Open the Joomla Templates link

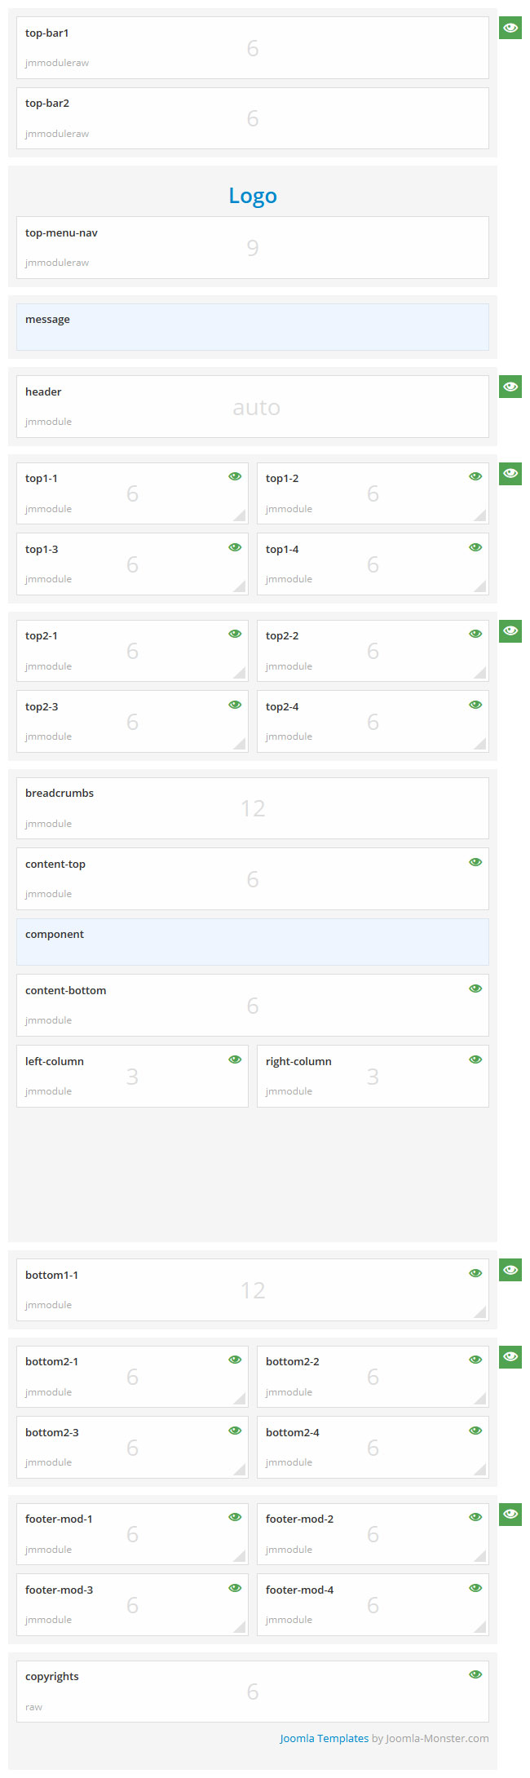pyautogui.click(x=324, y=1738)
